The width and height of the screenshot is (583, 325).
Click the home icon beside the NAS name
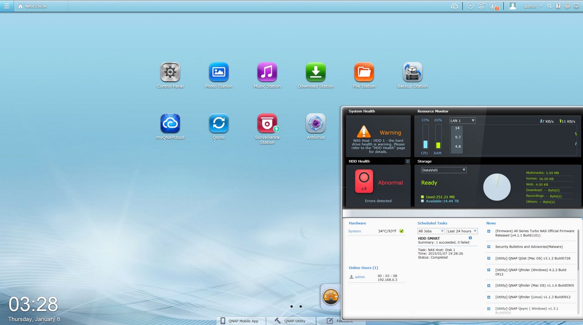click(x=20, y=6)
